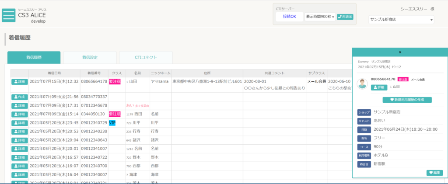The image size is (448, 184).
Task: Open the サンプル新宿店 shop selector
Action: 401,20
